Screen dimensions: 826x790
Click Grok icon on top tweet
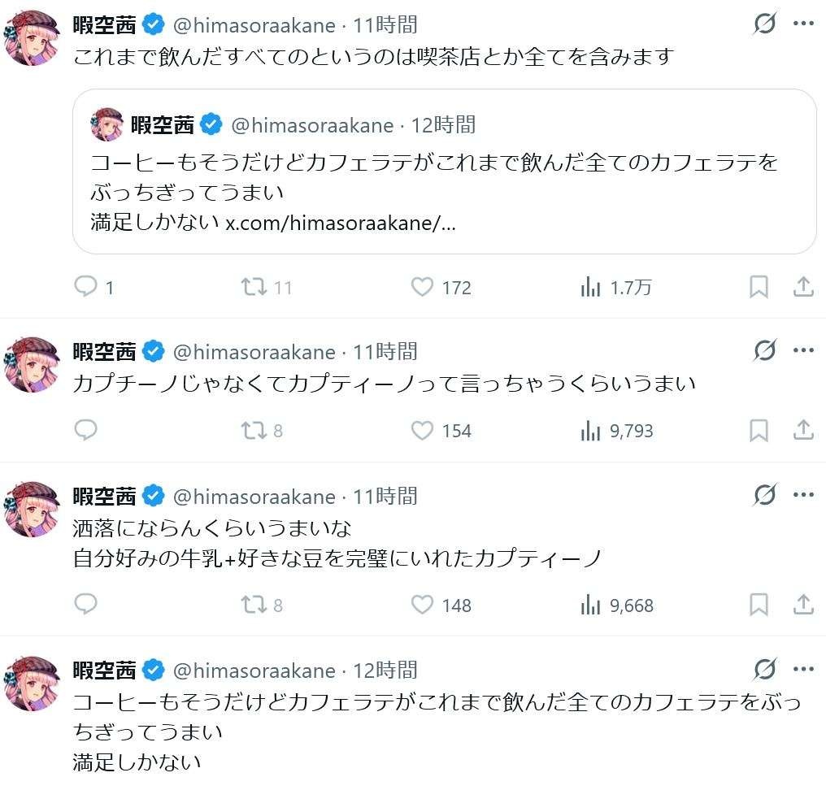tap(764, 24)
